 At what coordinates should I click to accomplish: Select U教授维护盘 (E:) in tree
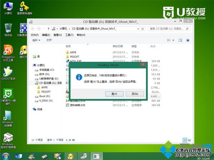pos(46,79)
